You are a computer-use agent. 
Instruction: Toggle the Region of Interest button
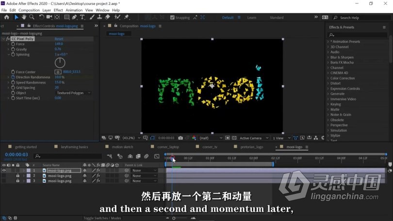point(228,138)
